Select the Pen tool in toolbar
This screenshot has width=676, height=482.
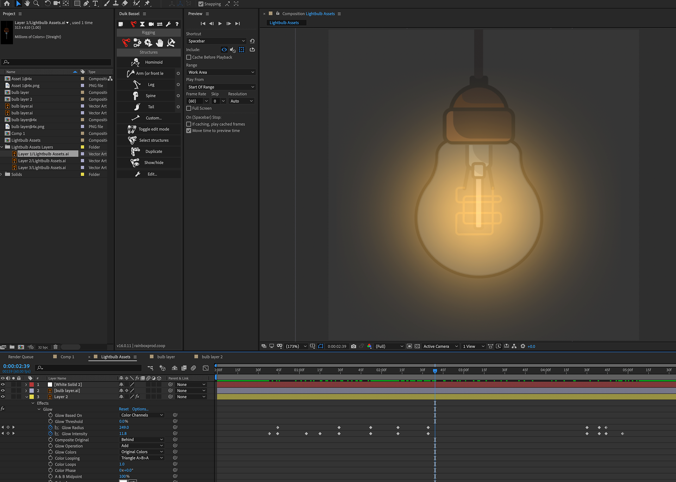click(86, 4)
